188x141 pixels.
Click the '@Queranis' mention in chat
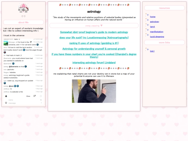pos(14,66)
